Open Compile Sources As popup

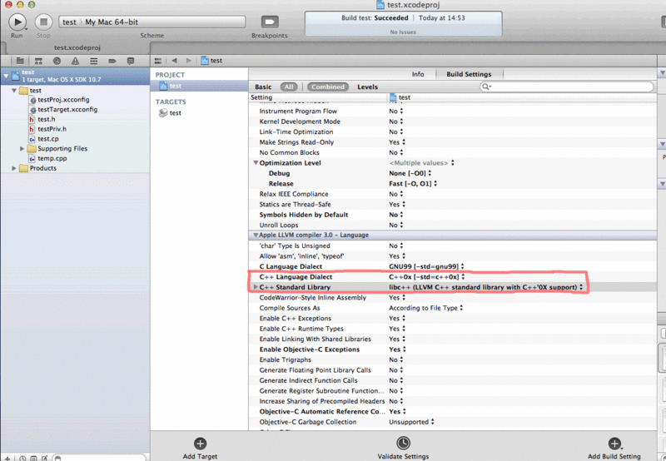[x=426, y=308]
